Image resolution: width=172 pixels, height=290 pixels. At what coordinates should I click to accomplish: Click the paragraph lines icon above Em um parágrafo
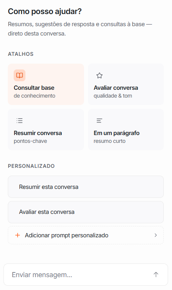click(99, 121)
